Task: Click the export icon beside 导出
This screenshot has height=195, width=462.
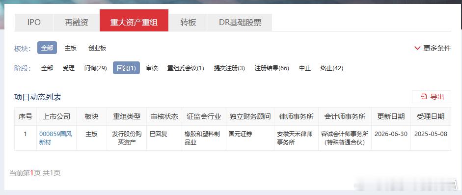Action: (424, 97)
